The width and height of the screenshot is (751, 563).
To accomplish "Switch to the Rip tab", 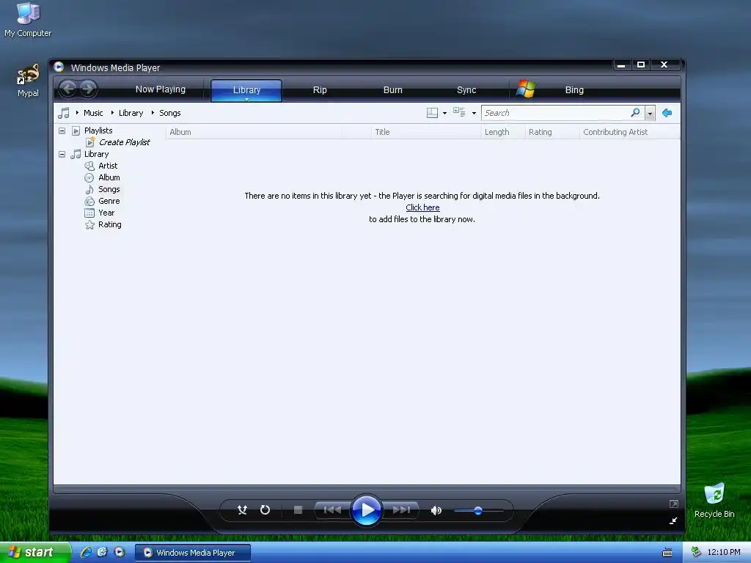I will 320,90.
